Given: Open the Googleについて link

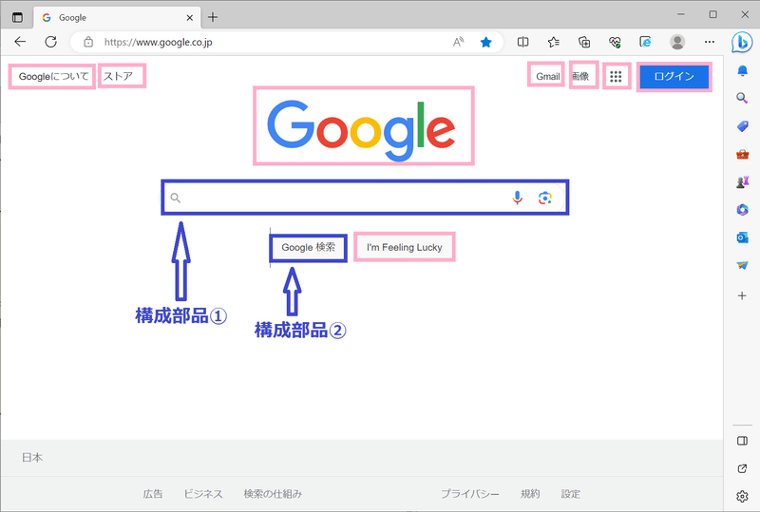Looking at the screenshot, I should pos(53,77).
